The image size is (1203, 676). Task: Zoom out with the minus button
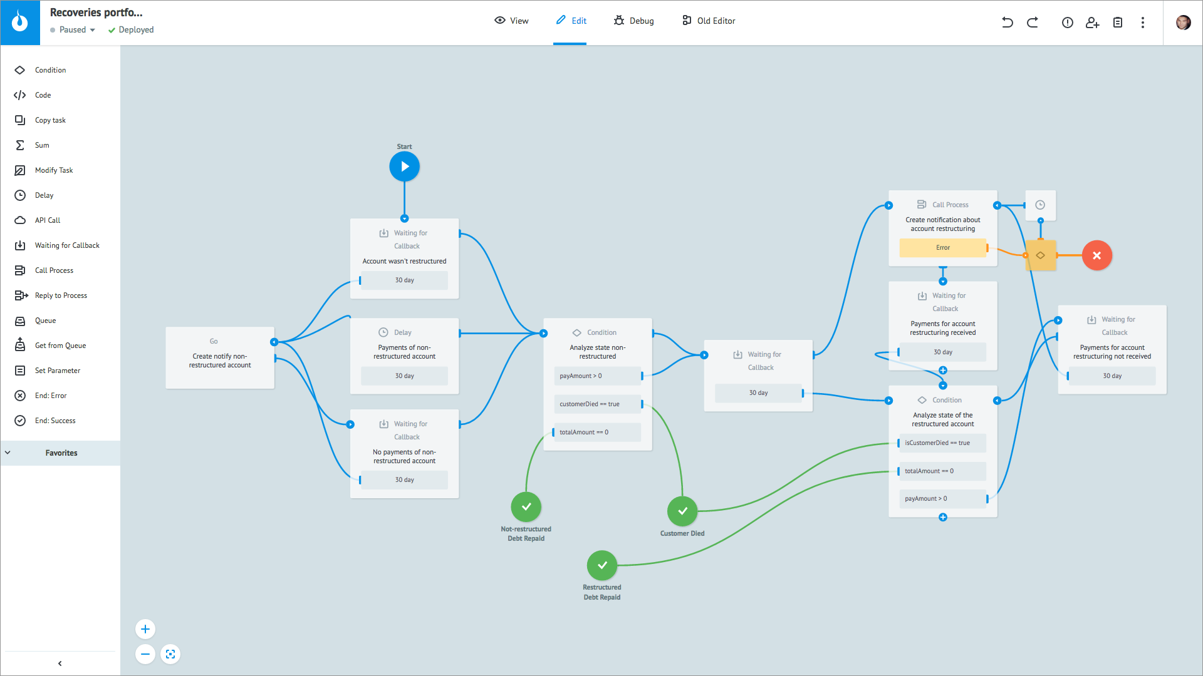(145, 654)
